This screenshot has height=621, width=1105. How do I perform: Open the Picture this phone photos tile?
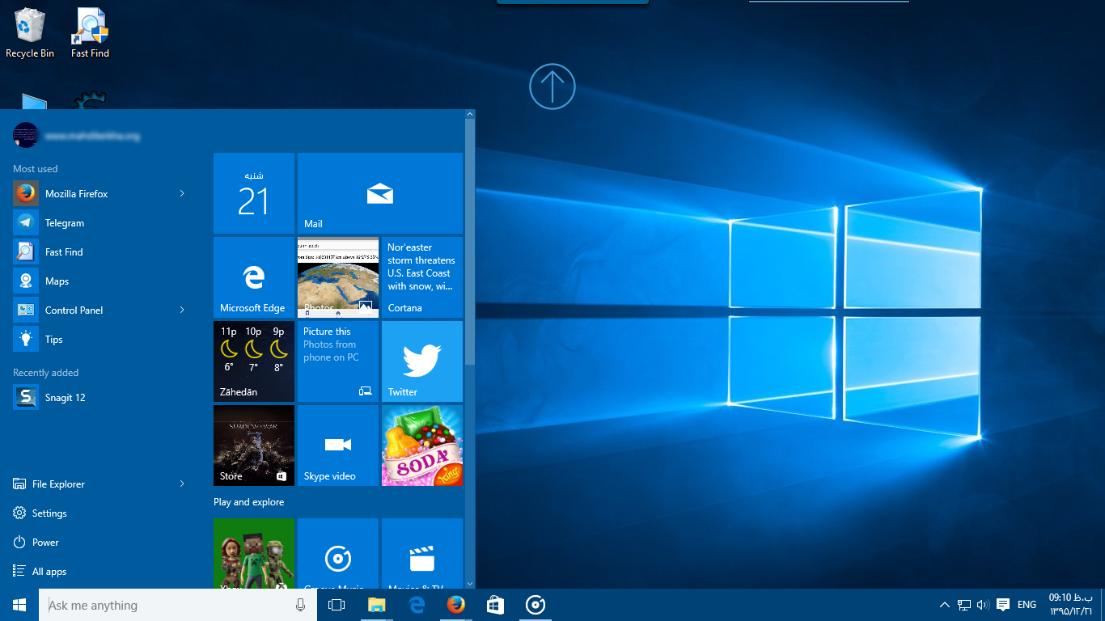tap(338, 361)
